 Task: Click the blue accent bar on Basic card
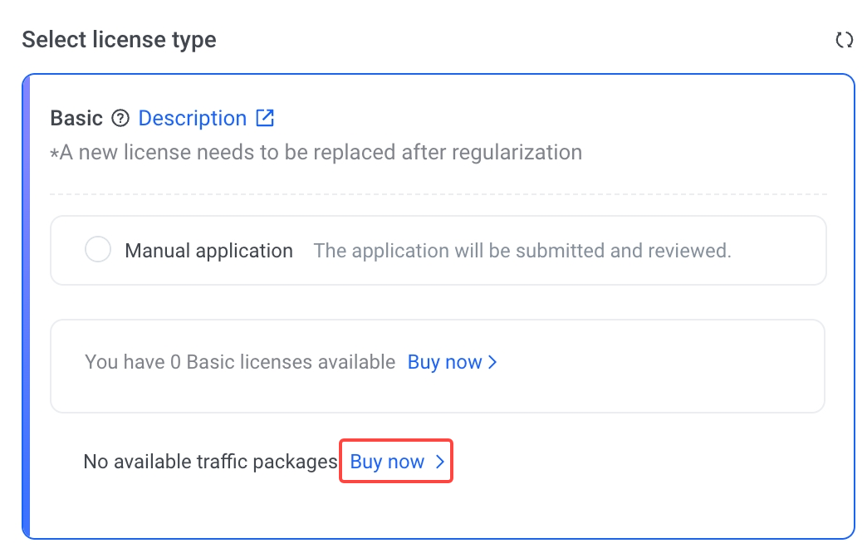pyautogui.click(x=26, y=307)
